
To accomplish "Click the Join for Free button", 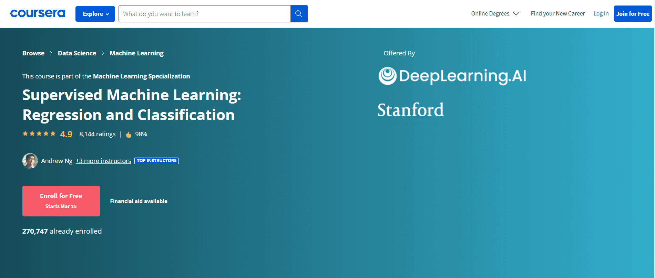I will coord(633,14).
